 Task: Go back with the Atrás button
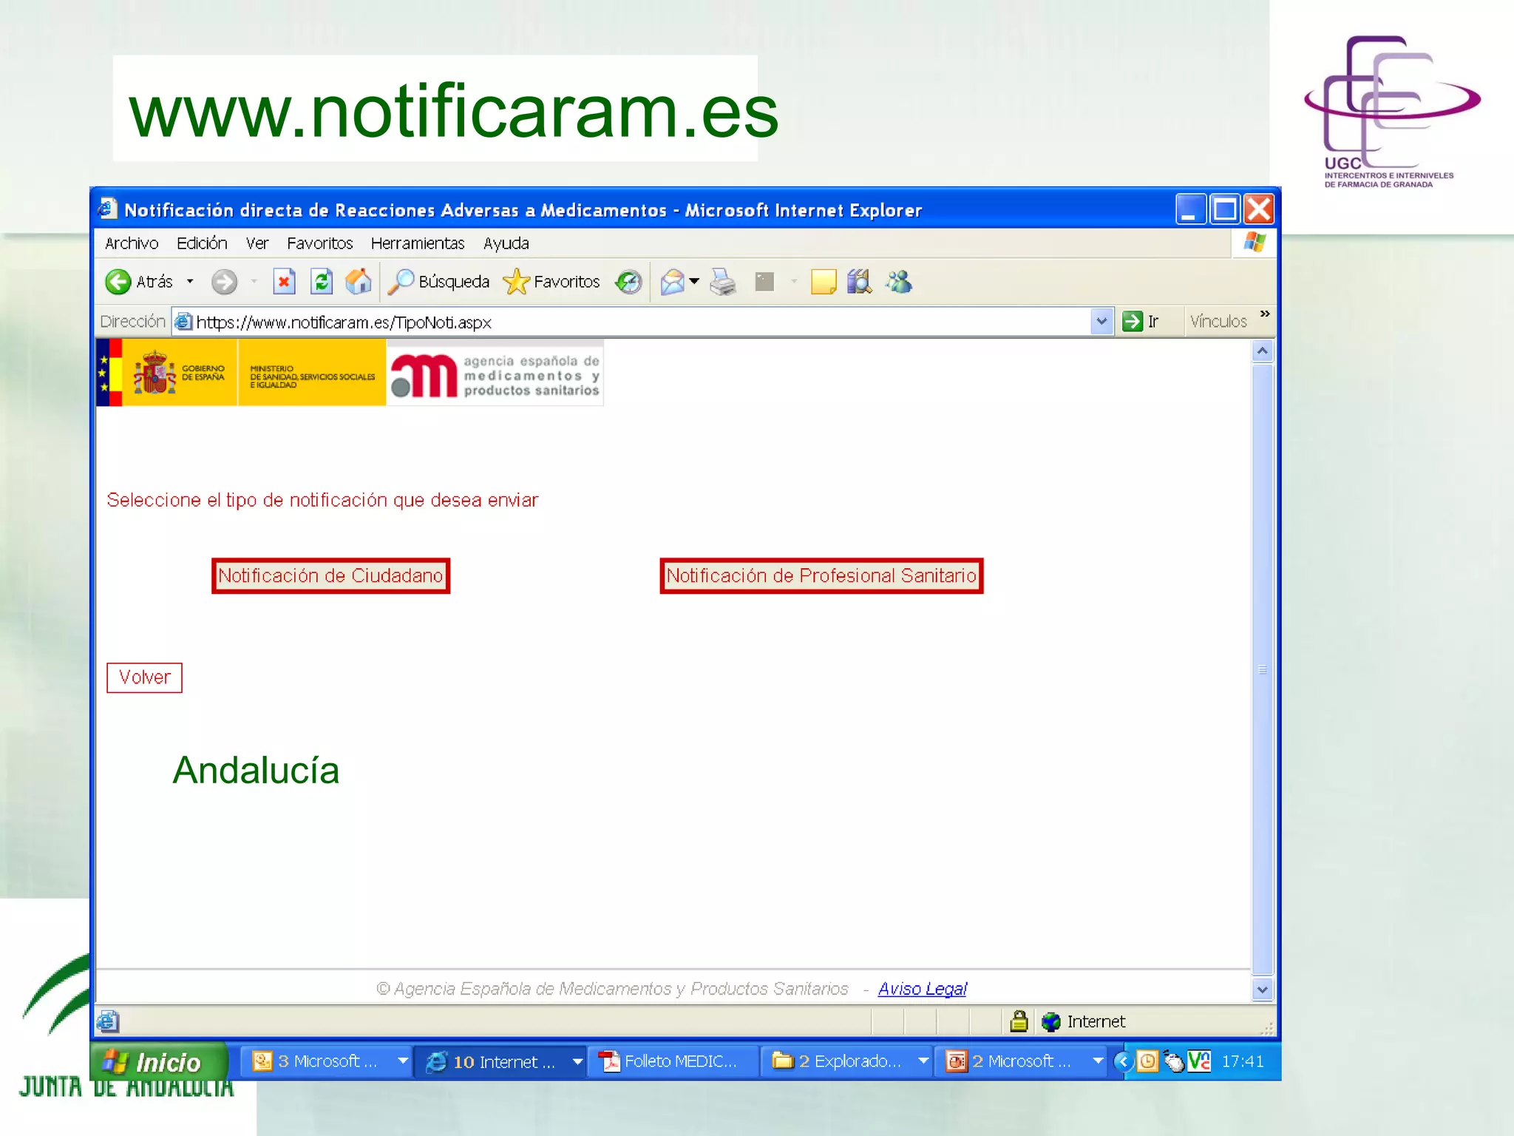tap(139, 282)
